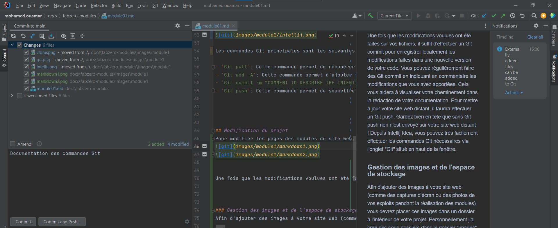Open the Database tool window stripe button
Image resolution: width=558 pixels, height=228 pixels.
click(554, 35)
